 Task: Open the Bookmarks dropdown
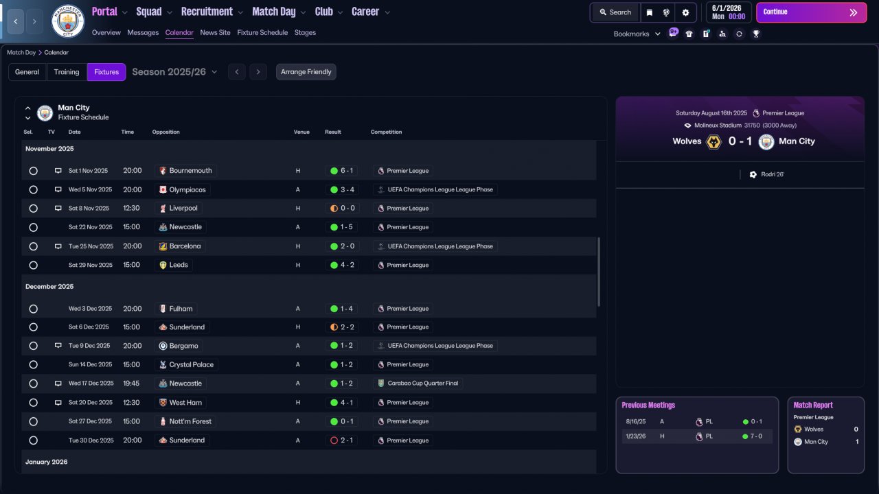coord(637,34)
